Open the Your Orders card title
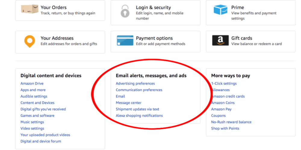This screenshot has height=150, width=301. (x=54, y=7)
